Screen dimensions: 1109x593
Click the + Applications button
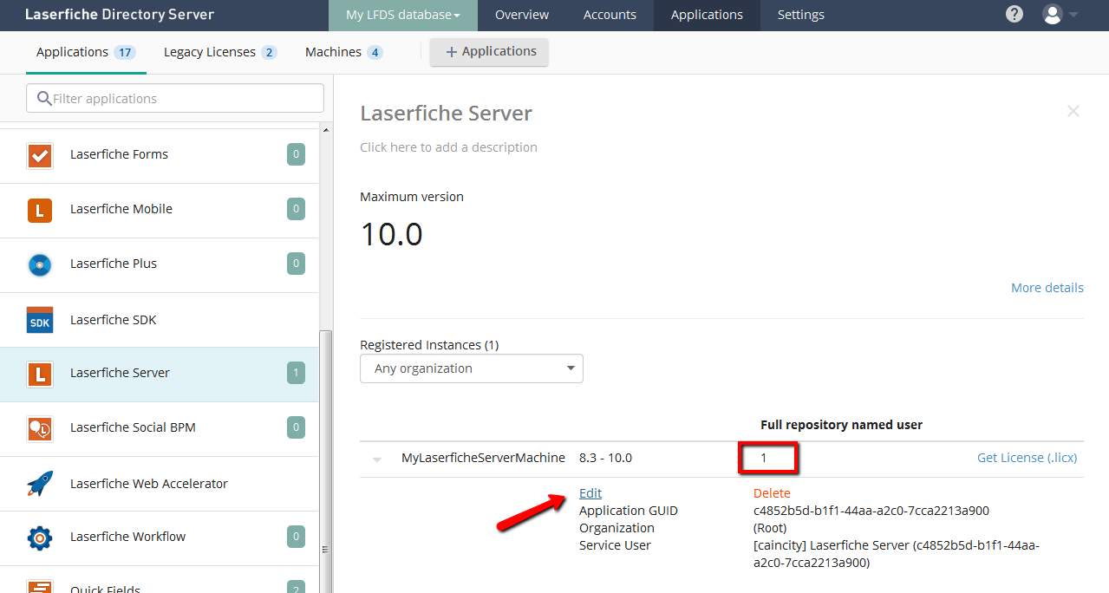490,52
